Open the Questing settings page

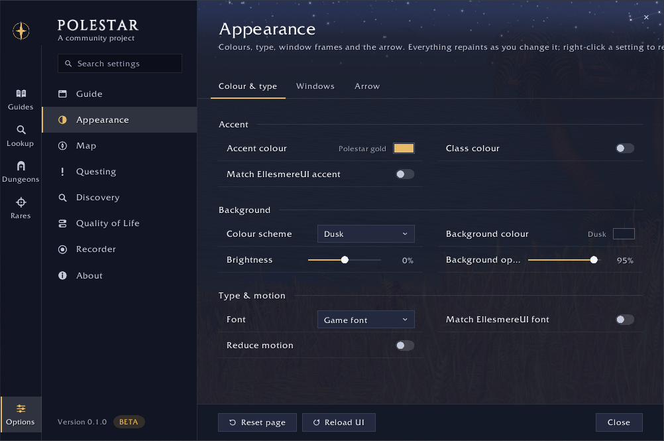(x=119, y=172)
